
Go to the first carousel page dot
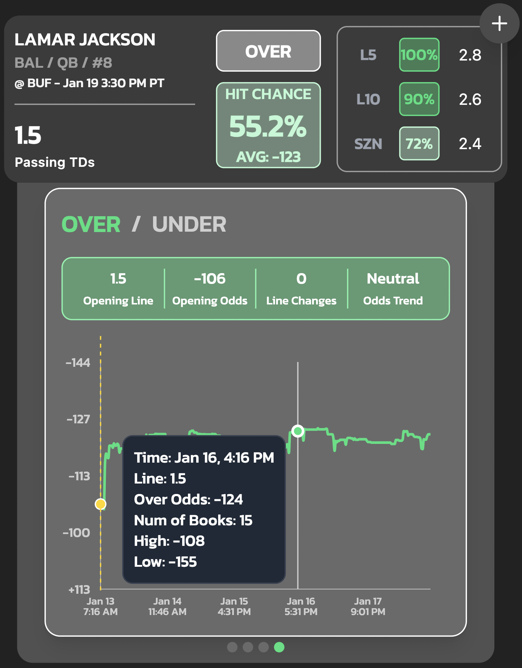pyautogui.click(x=232, y=647)
